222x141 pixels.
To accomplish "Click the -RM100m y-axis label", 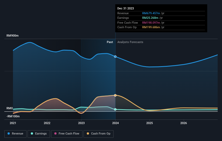I will (x=13, y=116).
